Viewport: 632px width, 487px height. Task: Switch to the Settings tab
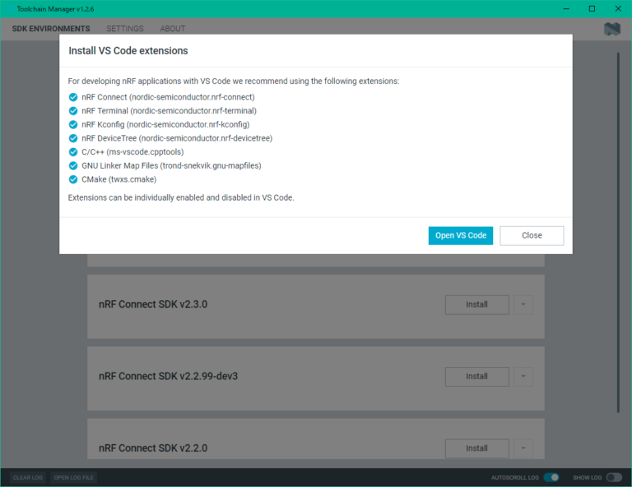[125, 29]
